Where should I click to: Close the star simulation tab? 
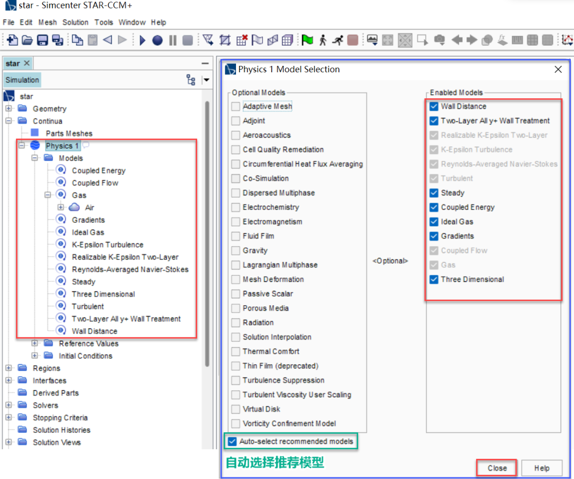pyautogui.click(x=27, y=63)
